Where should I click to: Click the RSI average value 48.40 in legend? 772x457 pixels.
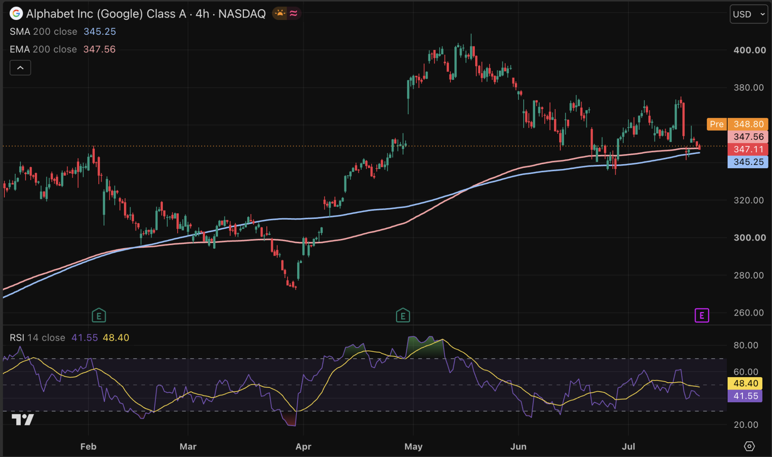pos(116,338)
